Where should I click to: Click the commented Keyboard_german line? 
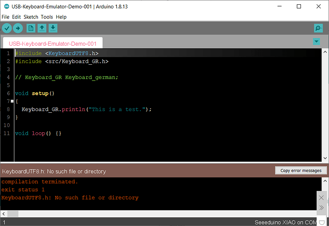point(66,77)
